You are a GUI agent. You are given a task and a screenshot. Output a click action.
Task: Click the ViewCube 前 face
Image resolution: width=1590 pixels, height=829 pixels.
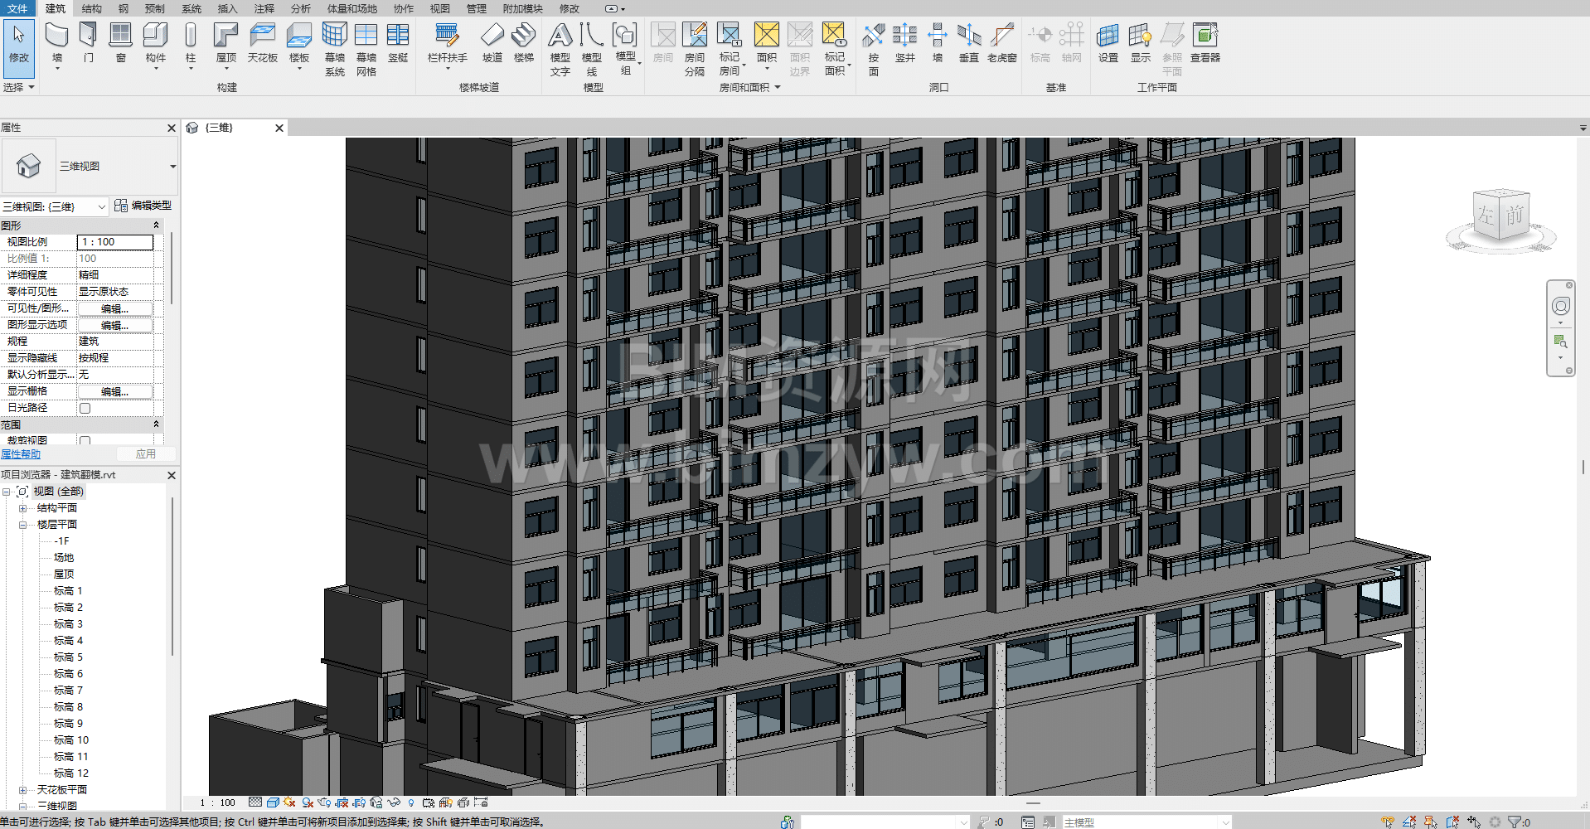click(1515, 216)
